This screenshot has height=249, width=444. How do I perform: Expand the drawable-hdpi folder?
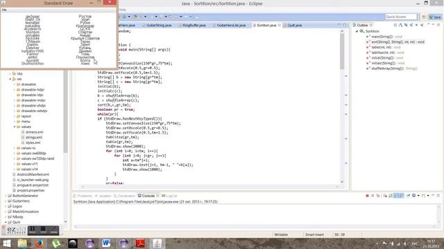click(x=15, y=90)
